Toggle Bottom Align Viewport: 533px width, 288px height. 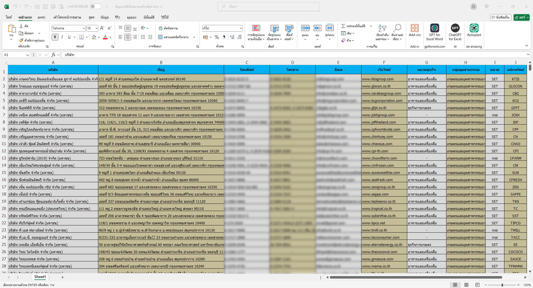point(135,28)
